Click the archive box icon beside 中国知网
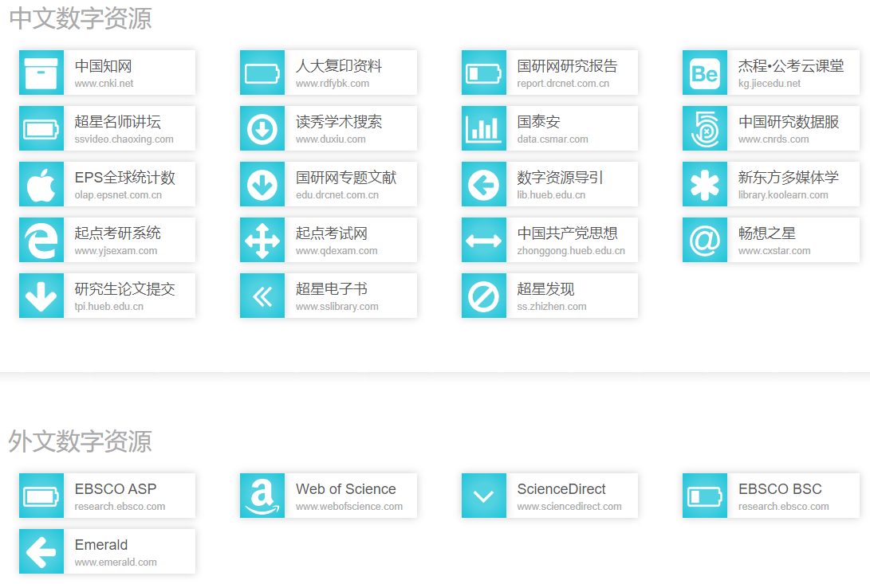Screen dimensions: 870x584 [x=41, y=73]
